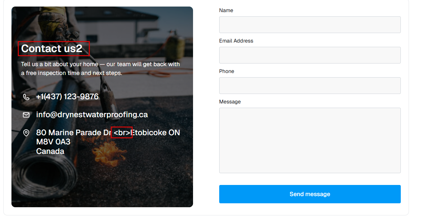Viewport: 425px width, 219px height.
Task: Click into the Email Address field
Action: click(x=310, y=55)
